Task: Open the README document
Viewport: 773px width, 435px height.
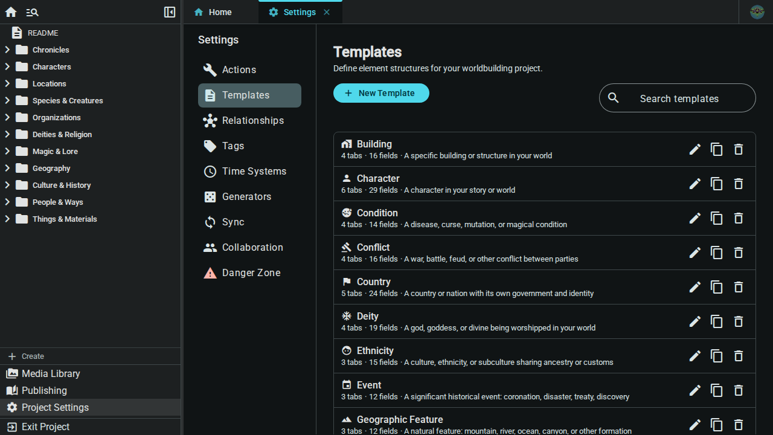Action: [x=91, y=33]
